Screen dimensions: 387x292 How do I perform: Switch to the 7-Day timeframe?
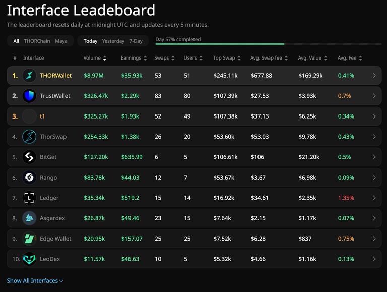pyautogui.click(x=136, y=41)
